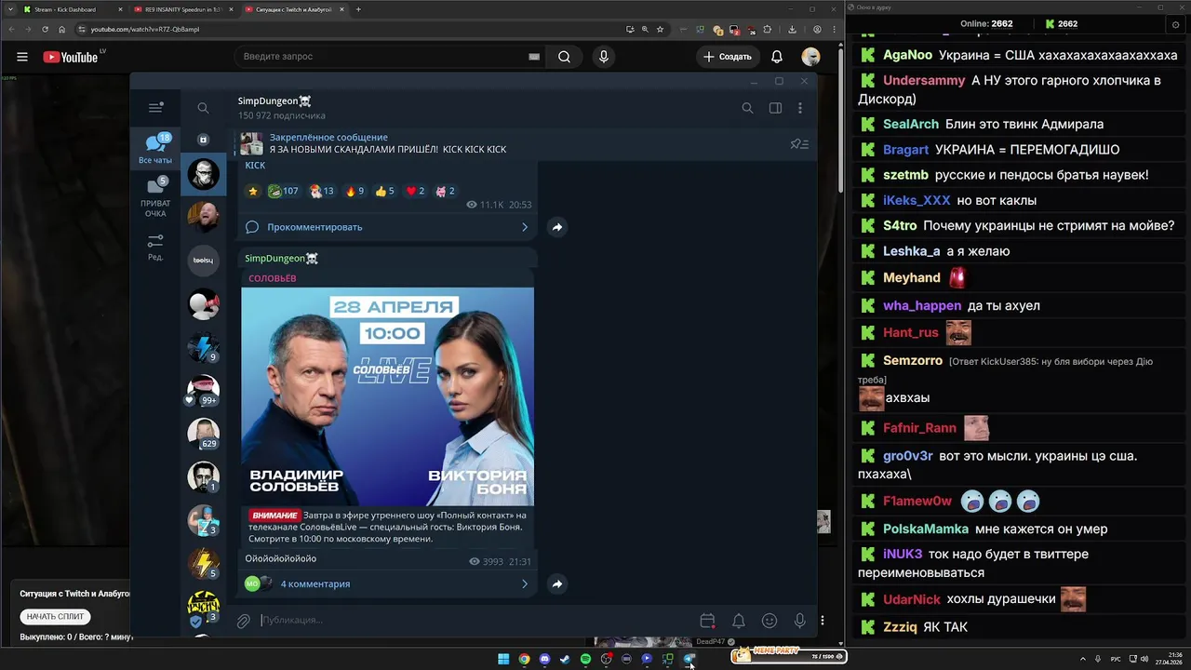Open YouTube guide hamburger menu

coord(22,57)
